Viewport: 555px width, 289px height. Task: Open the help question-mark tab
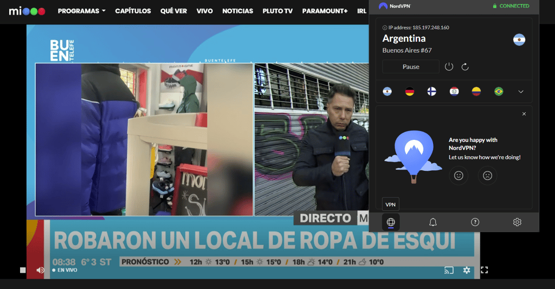tap(475, 222)
